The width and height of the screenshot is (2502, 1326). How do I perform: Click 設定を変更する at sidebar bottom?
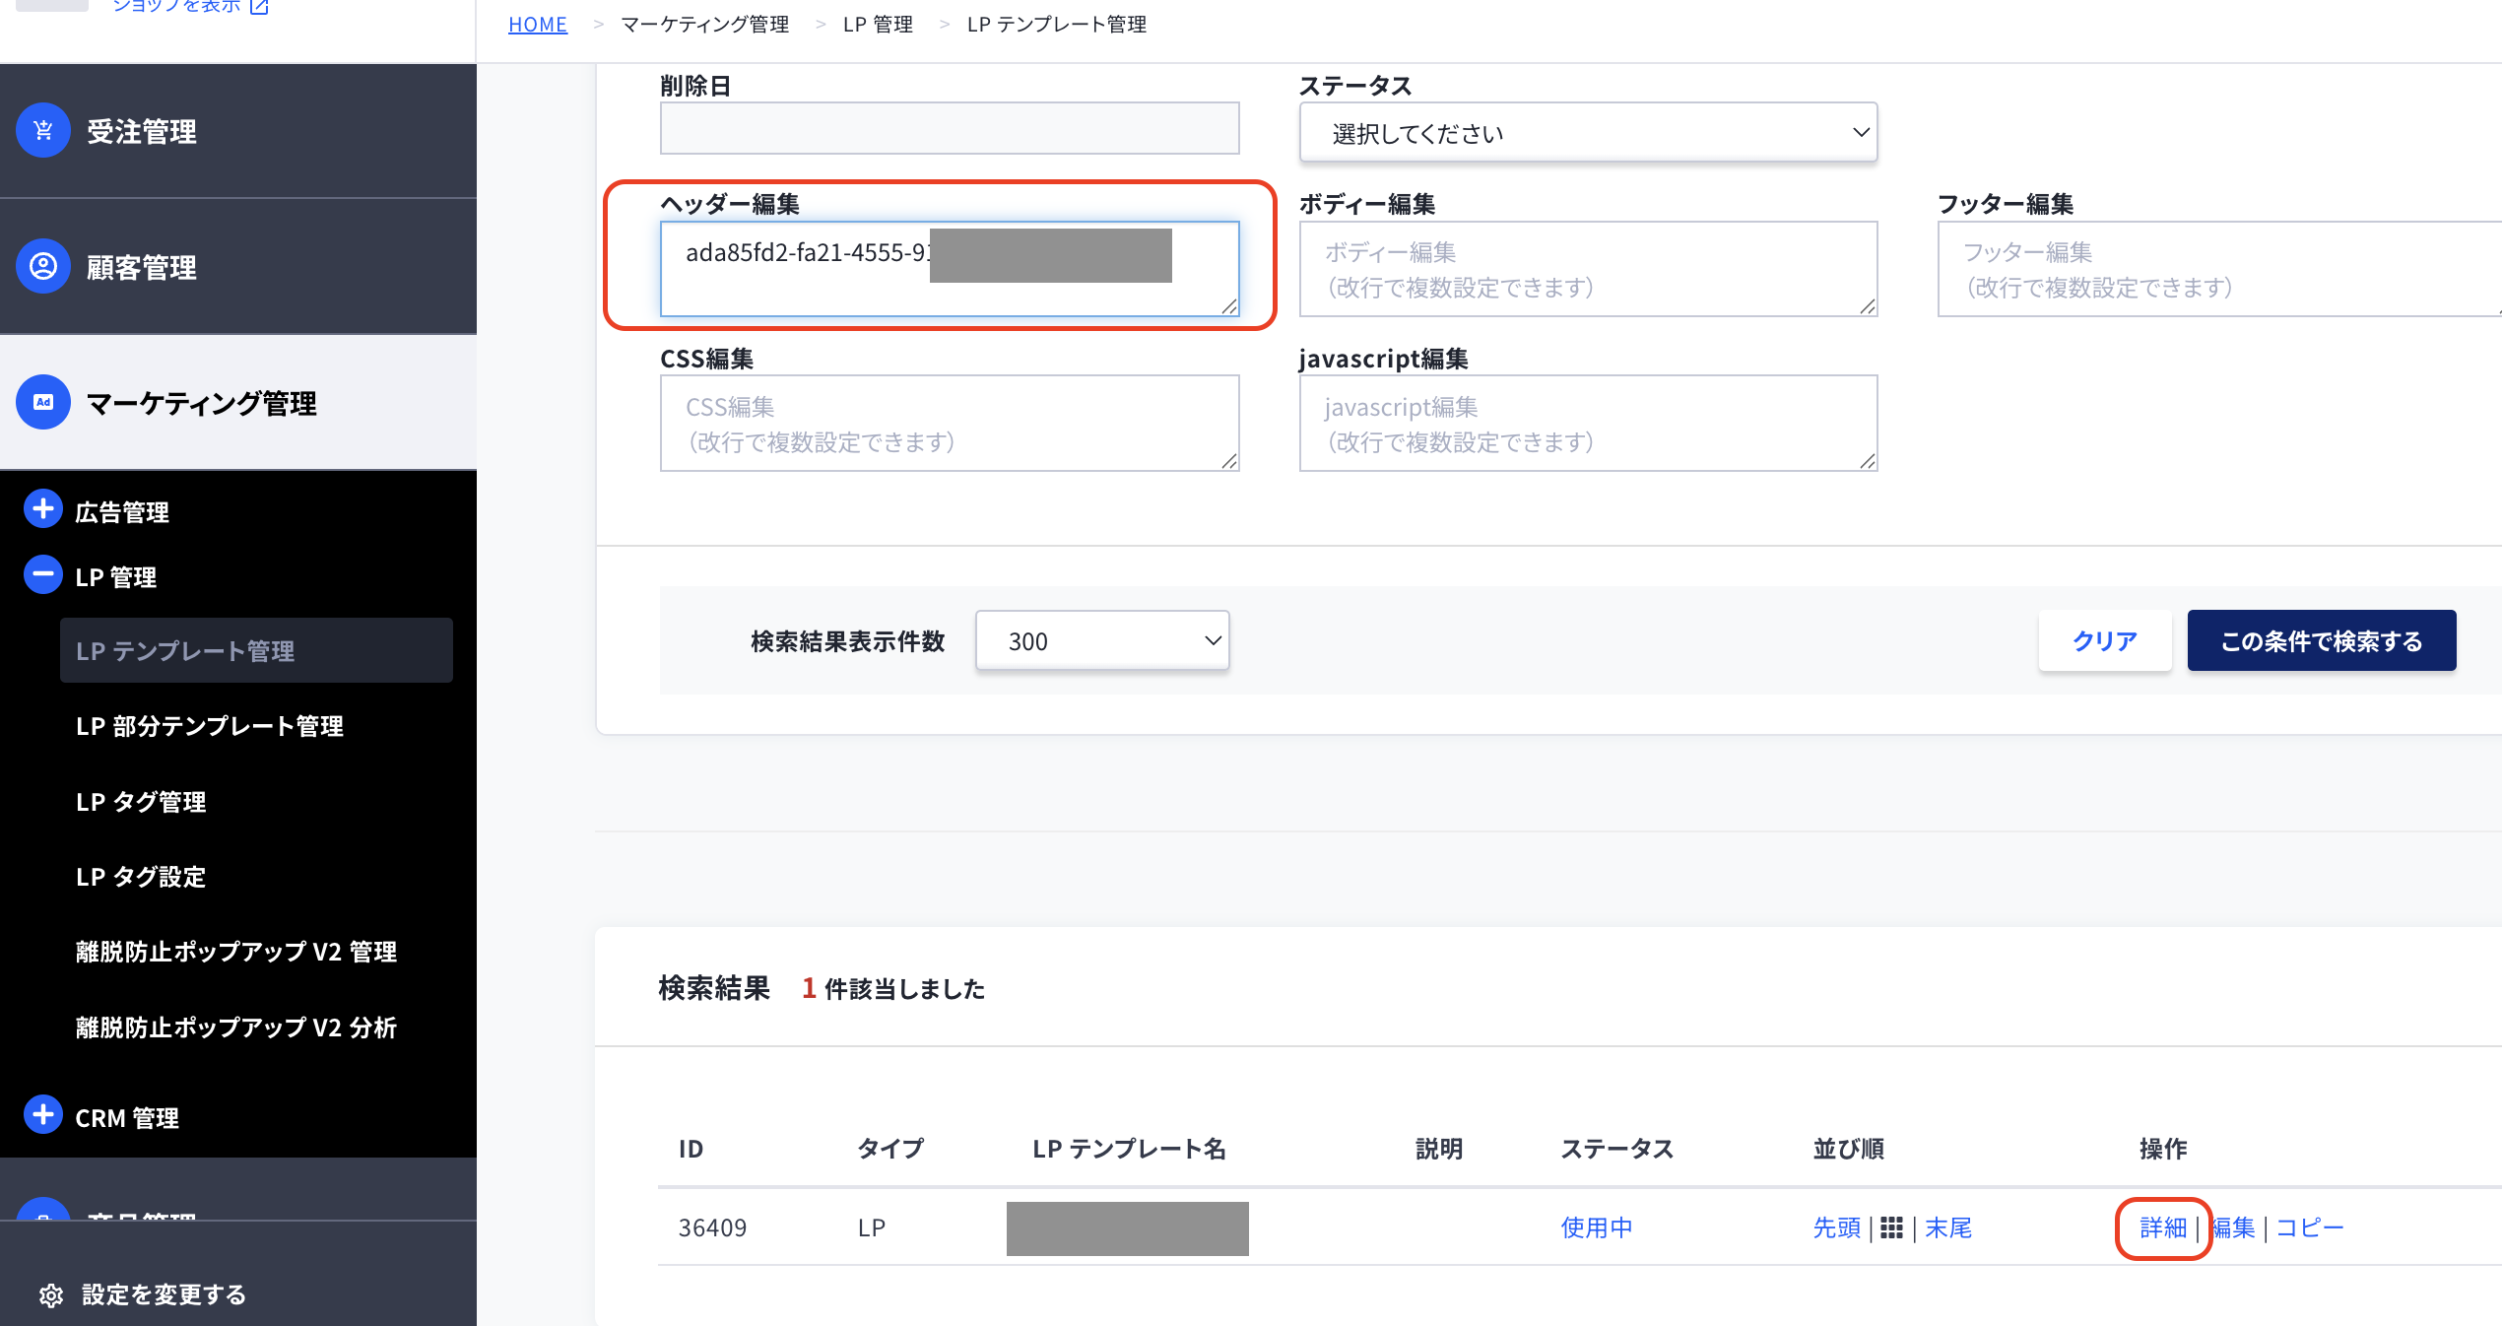tap(164, 1294)
